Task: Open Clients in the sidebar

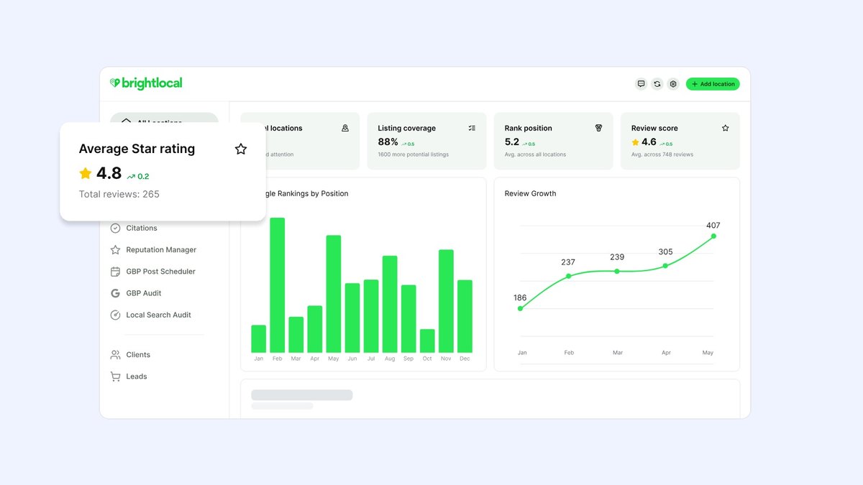Action: point(138,354)
